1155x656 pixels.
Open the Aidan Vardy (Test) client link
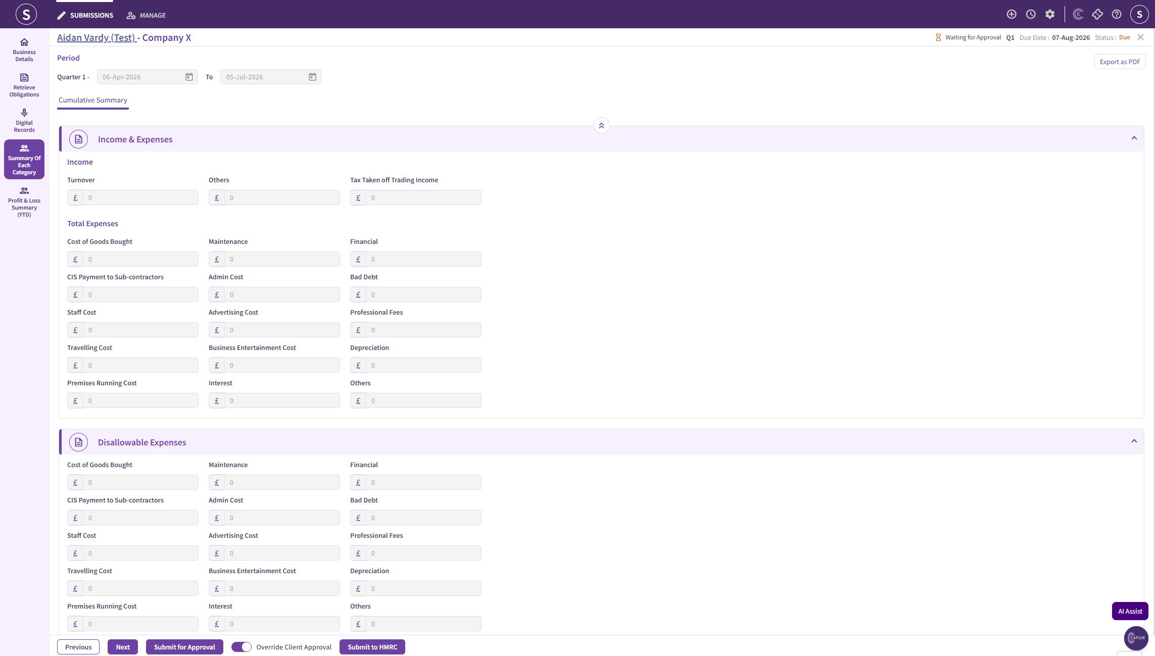tap(96, 37)
